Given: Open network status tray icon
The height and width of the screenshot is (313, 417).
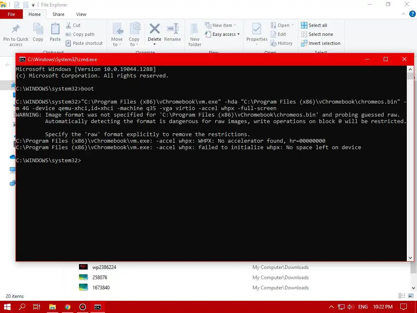Looking at the screenshot, I should (341, 307).
